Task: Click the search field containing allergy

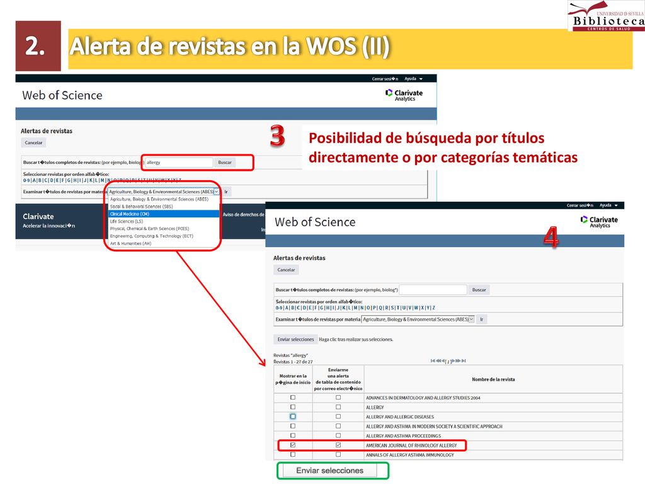Action: click(x=178, y=163)
